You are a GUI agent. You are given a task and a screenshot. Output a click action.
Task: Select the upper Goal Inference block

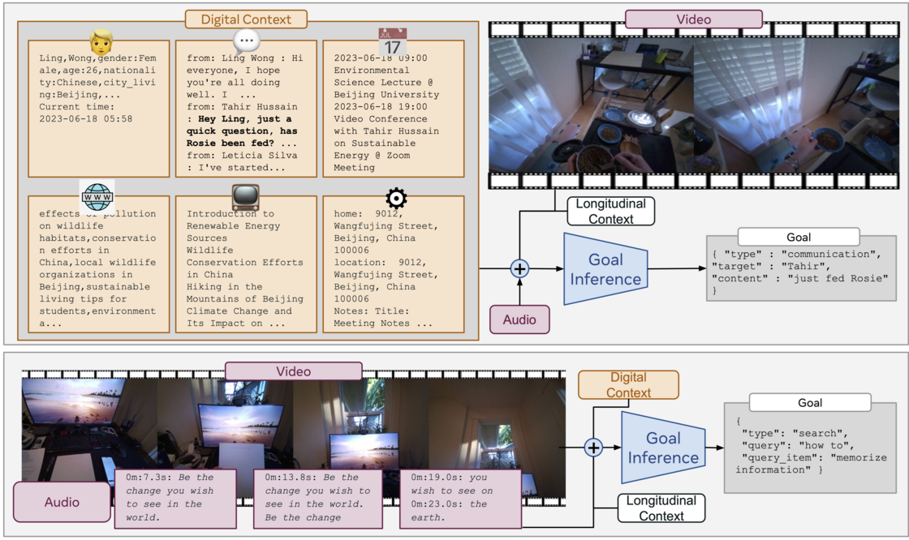point(605,269)
